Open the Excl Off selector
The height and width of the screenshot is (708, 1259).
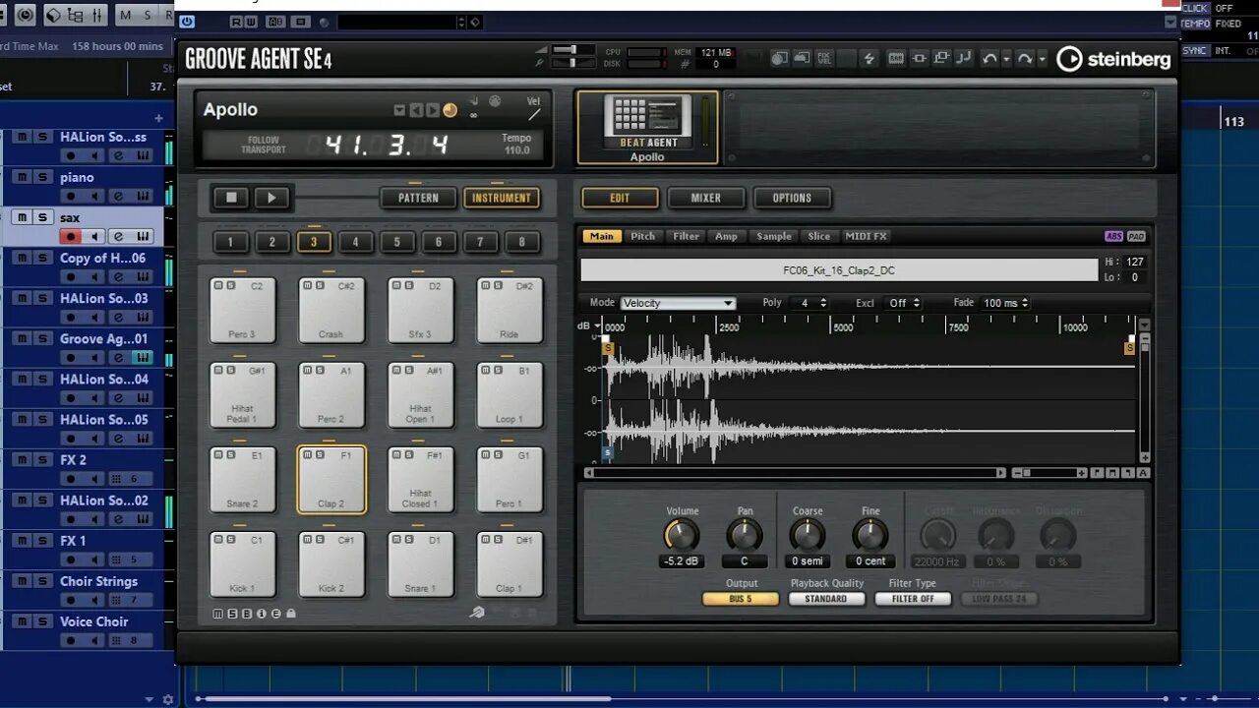pyautogui.click(x=902, y=303)
